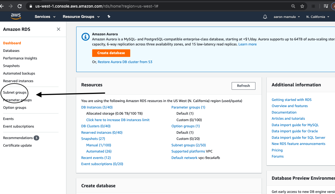Open Reserved instances (0/40) resource link
This screenshot has height=194, width=335.
102,132
